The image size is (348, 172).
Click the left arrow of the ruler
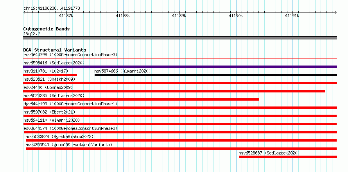(x=24, y=12)
